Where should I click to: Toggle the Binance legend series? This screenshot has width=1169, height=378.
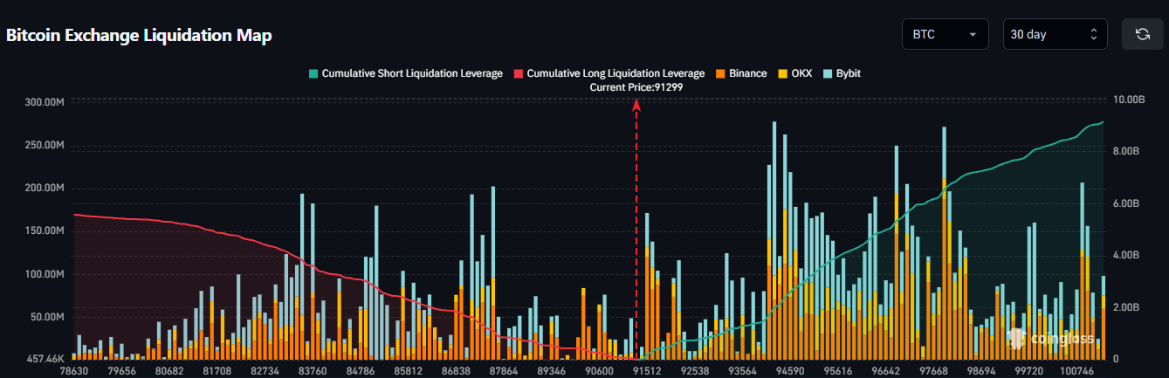pos(740,73)
